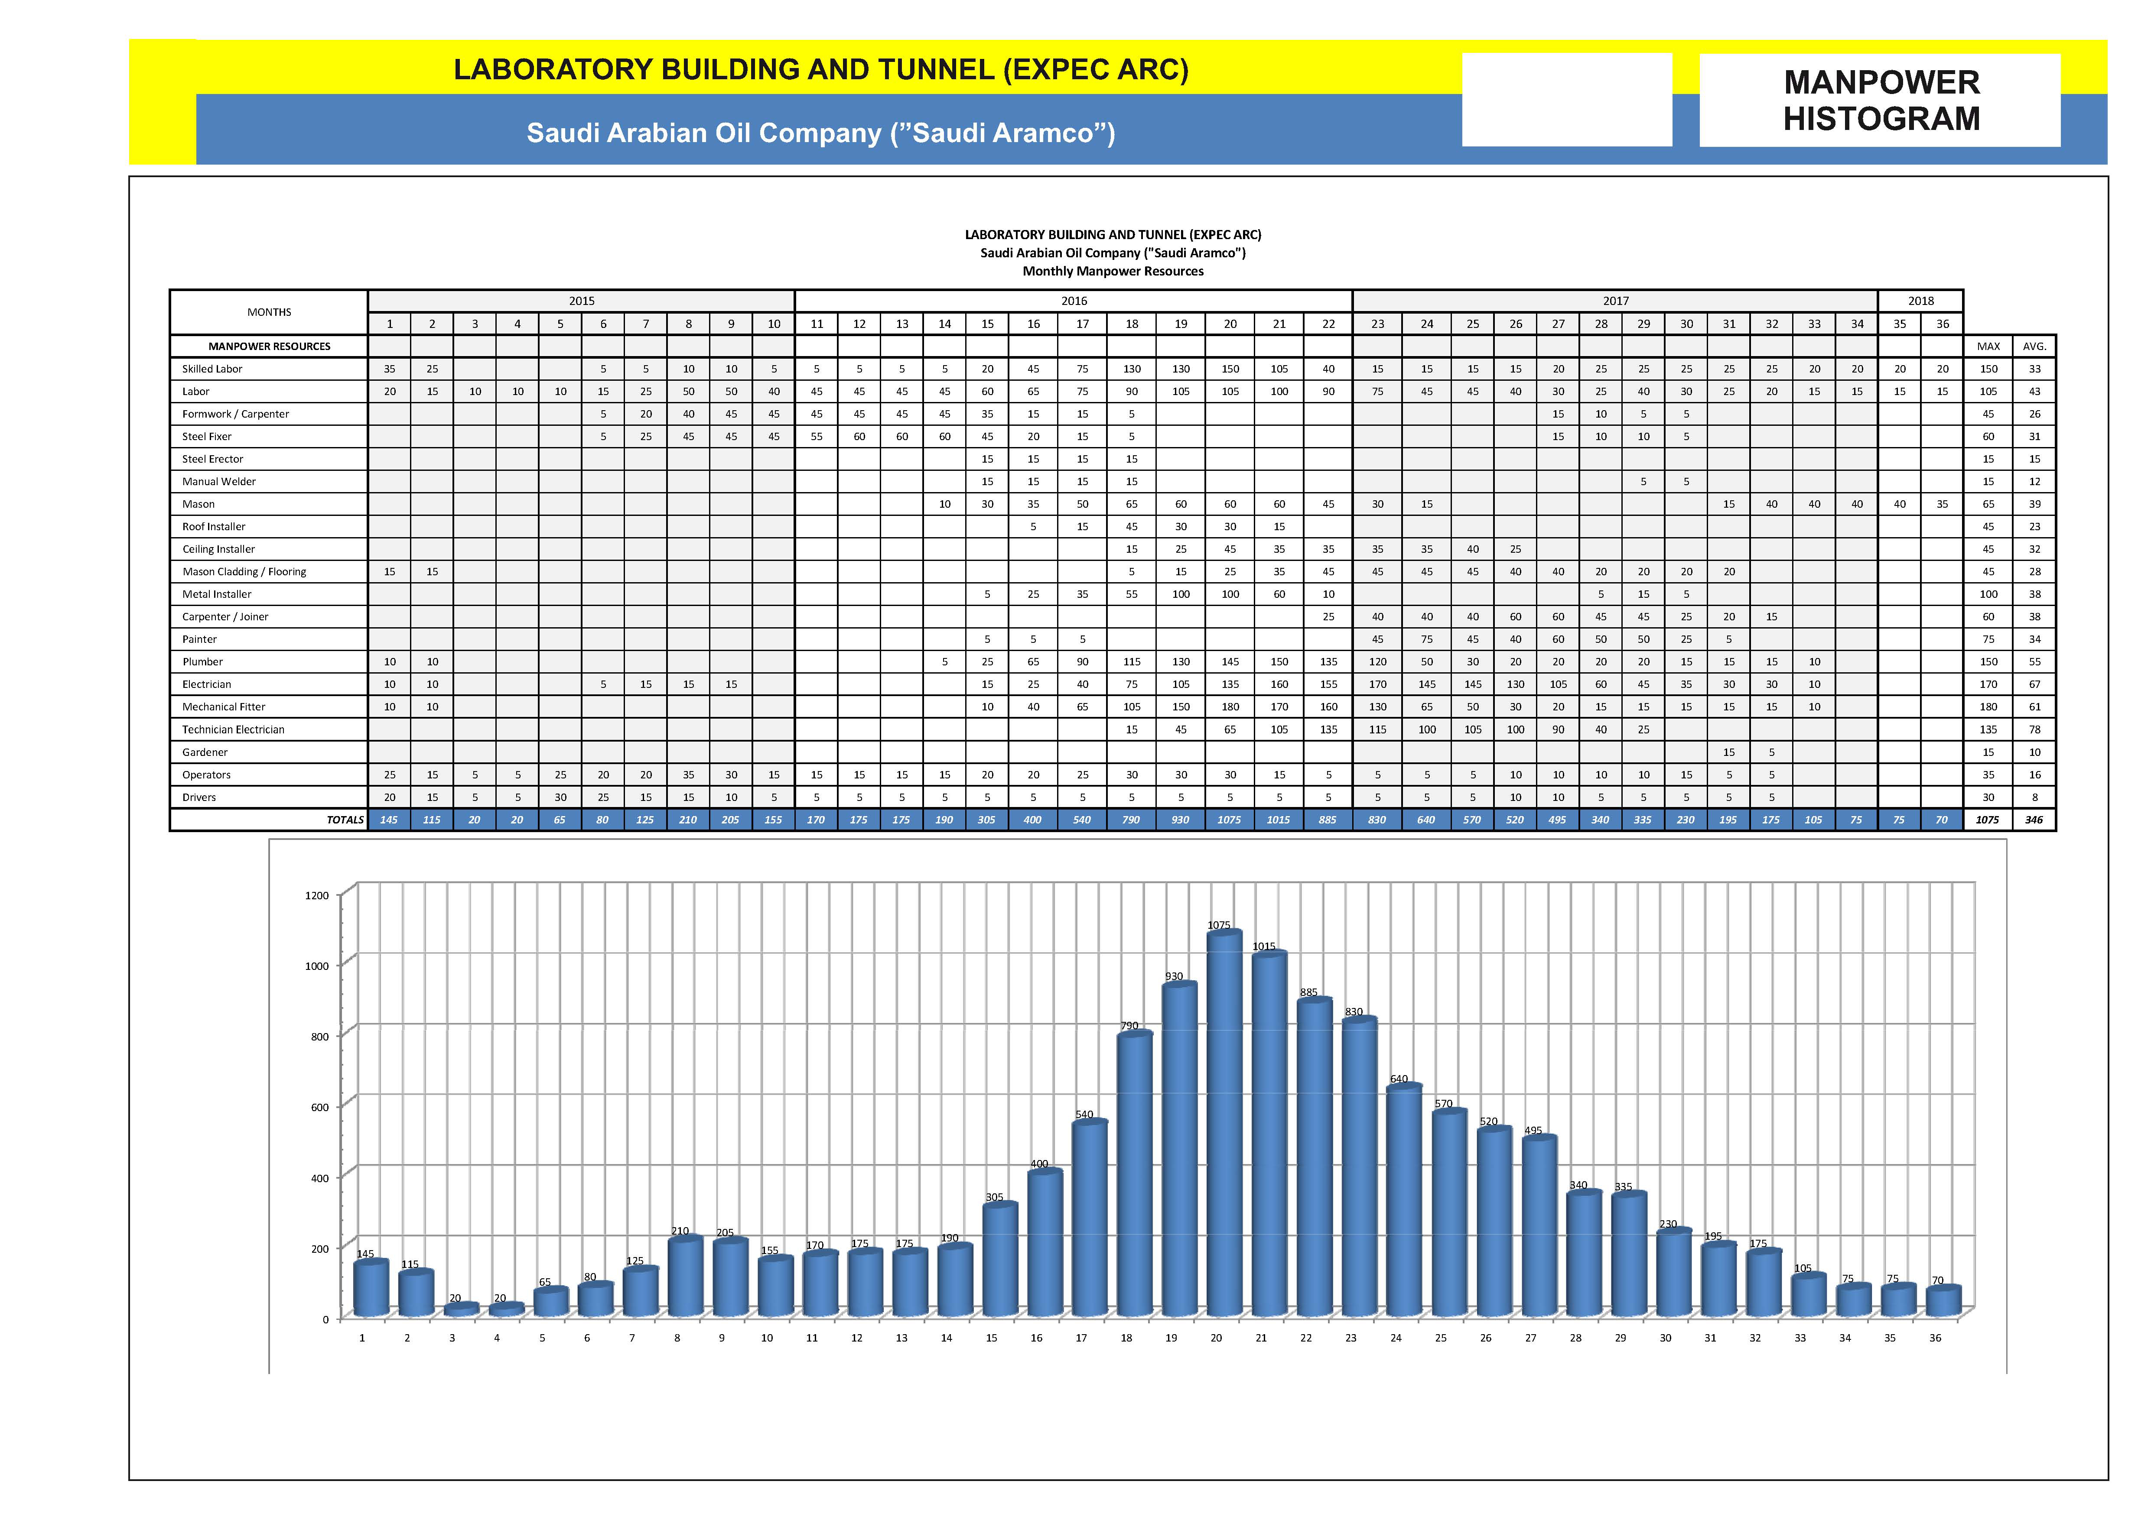
Task: Click the 1015 data label above chart bar
Action: click(1264, 947)
